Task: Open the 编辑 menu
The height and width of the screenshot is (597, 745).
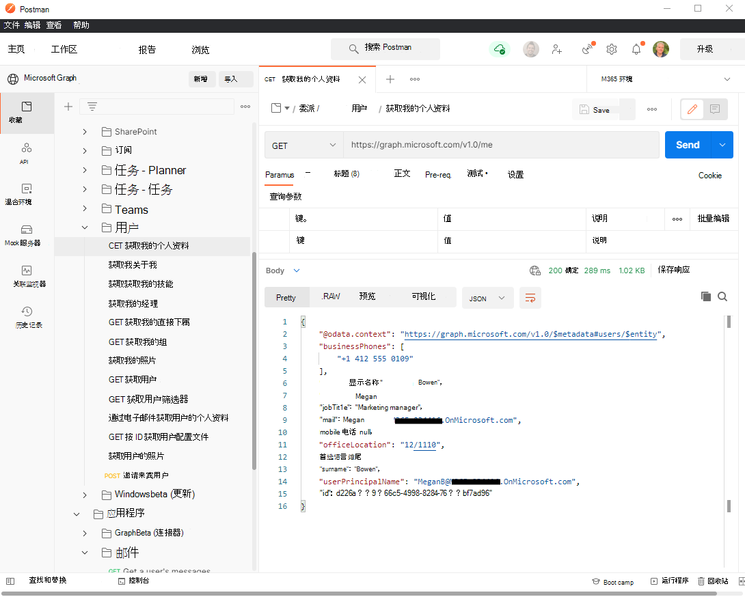Action: tap(33, 25)
